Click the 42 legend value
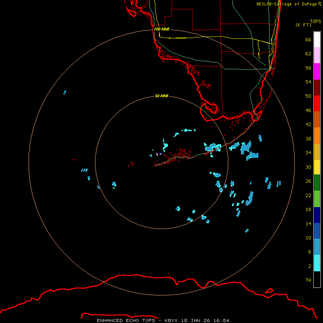 click(x=308, y=124)
